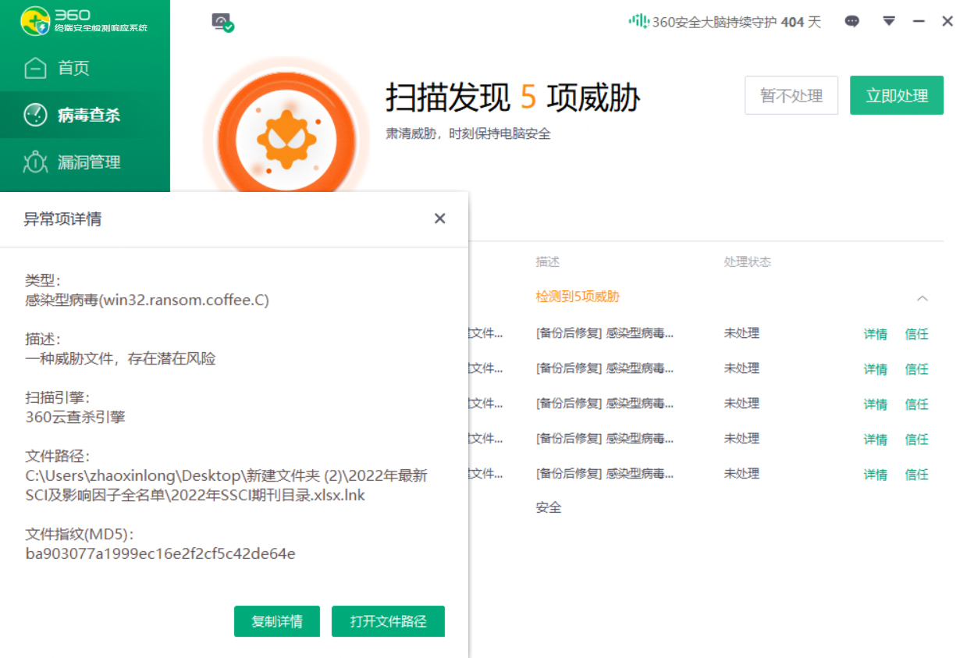Click 信任 for the last threat

pos(916,475)
